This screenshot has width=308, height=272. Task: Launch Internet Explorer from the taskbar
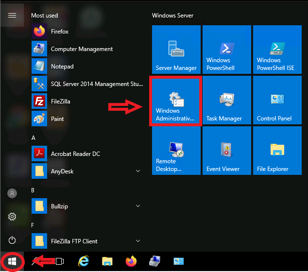click(x=84, y=261)
